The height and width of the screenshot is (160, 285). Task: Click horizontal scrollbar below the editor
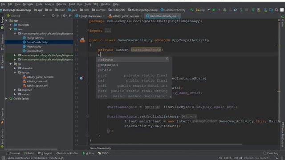pyautogui.click(x=166, y=144)
